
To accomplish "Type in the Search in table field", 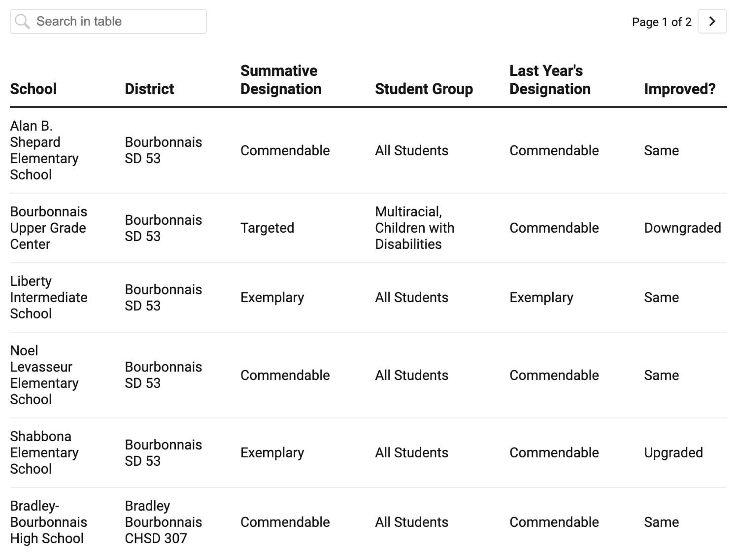I will pyautogui.click(x=118, y=21).
